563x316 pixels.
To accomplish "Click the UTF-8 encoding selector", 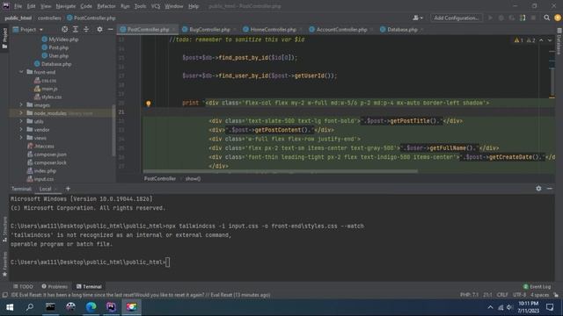I will pyautogui.click(x=519, y=295).
